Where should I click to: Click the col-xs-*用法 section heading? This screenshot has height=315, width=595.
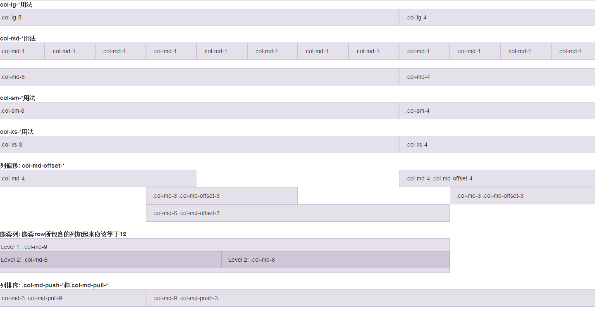17,132
